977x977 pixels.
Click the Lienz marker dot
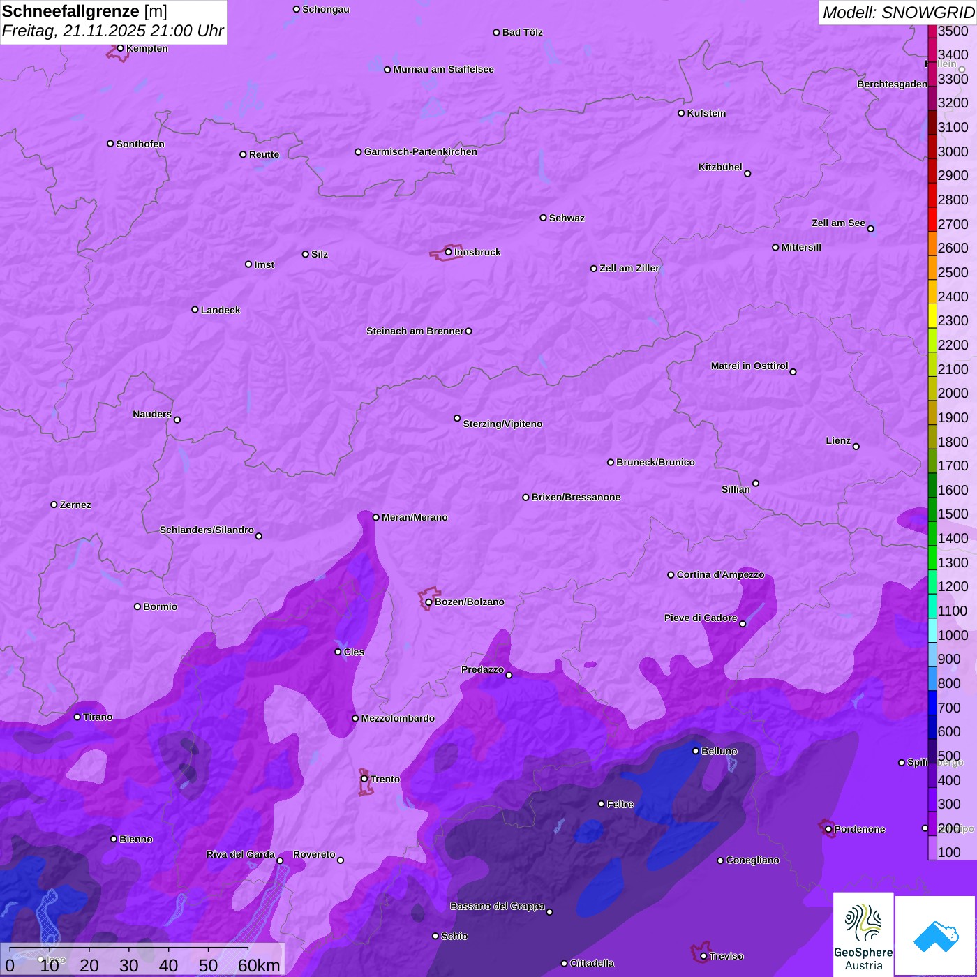click(856, 447)
